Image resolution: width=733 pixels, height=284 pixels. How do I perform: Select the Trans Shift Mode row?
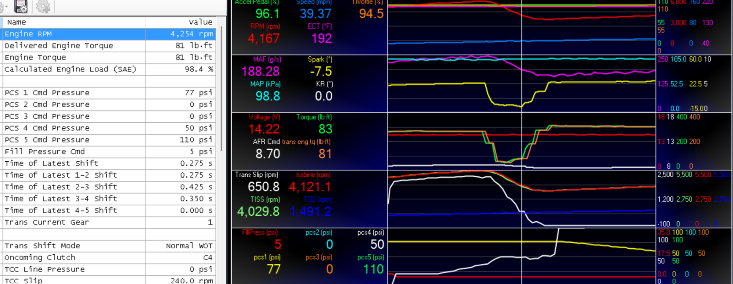click(x=109, y=246)
